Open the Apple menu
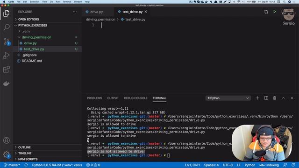 4,2
